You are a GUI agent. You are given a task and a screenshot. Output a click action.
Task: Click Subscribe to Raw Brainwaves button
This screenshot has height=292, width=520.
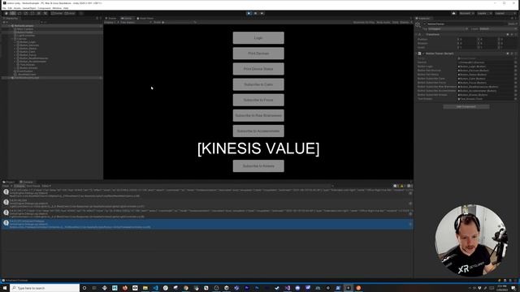[258, 115]
